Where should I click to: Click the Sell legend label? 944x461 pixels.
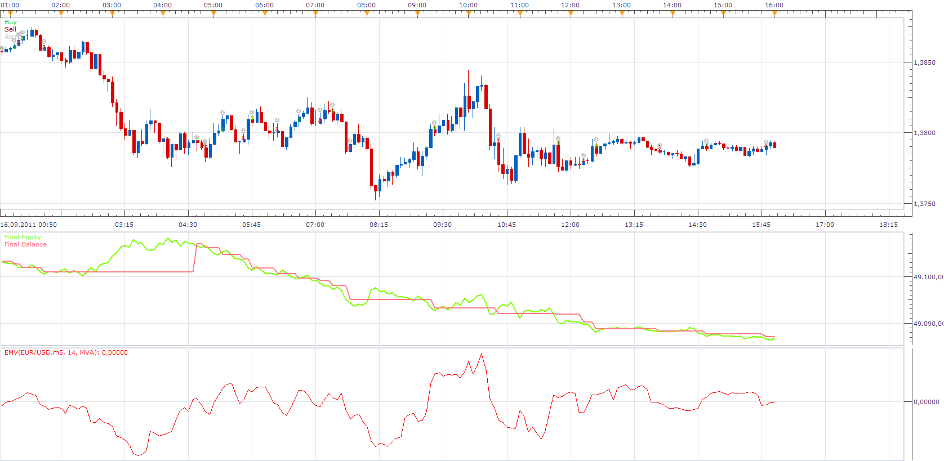point(10,29)
